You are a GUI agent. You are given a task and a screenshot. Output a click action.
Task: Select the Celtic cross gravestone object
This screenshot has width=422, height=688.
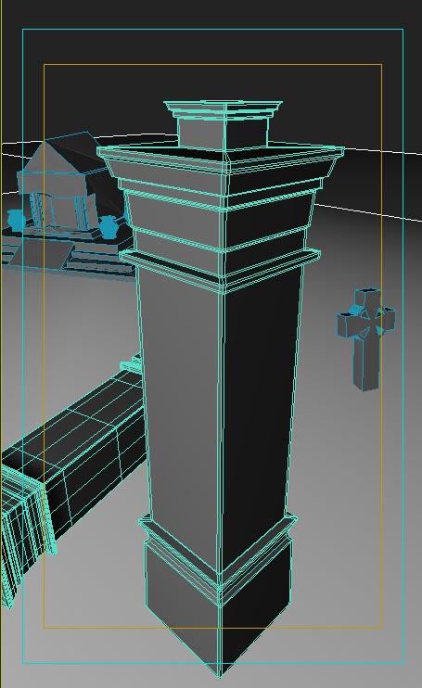pyautogui.click(x=366, y=338)
